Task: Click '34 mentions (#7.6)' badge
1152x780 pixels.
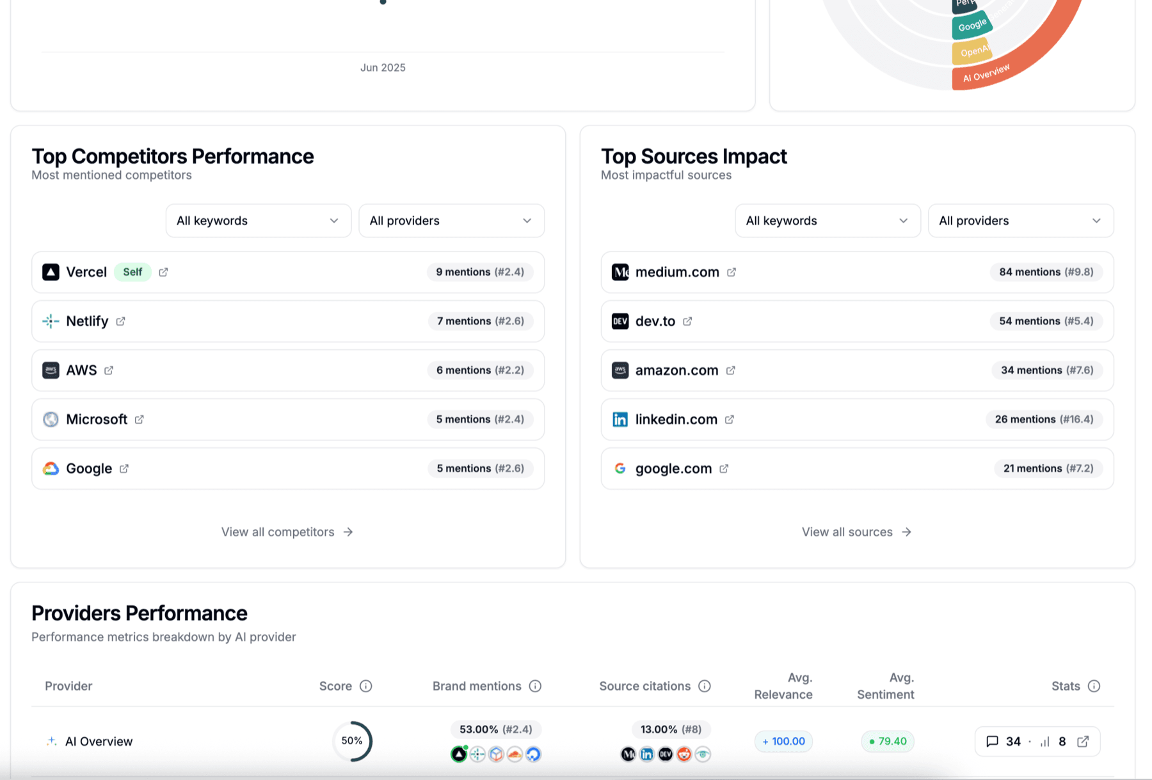Action: coord(1047,370)
